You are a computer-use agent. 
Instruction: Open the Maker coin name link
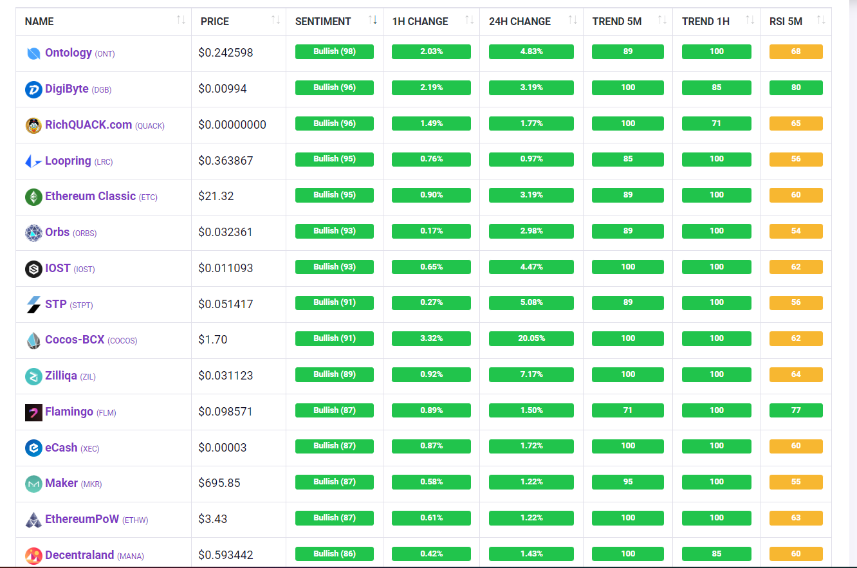[x=62, y=483]
